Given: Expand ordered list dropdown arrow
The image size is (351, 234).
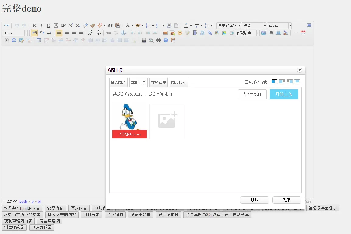Looking at the screenshot, I should (x=153, y=26).
